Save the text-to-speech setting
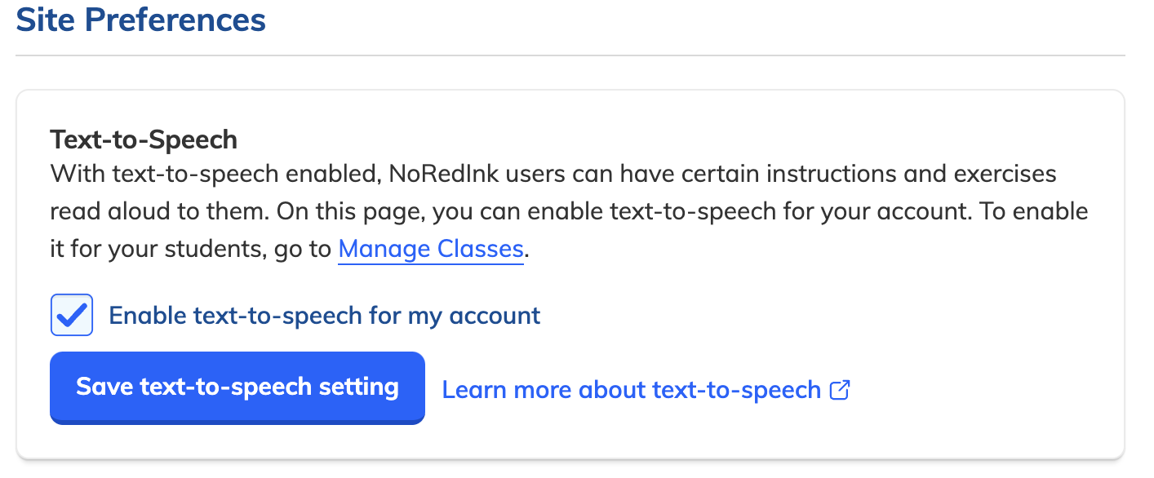Viewport: 1154px width, 478px height. pyautogui.click(x=237, y=387)
